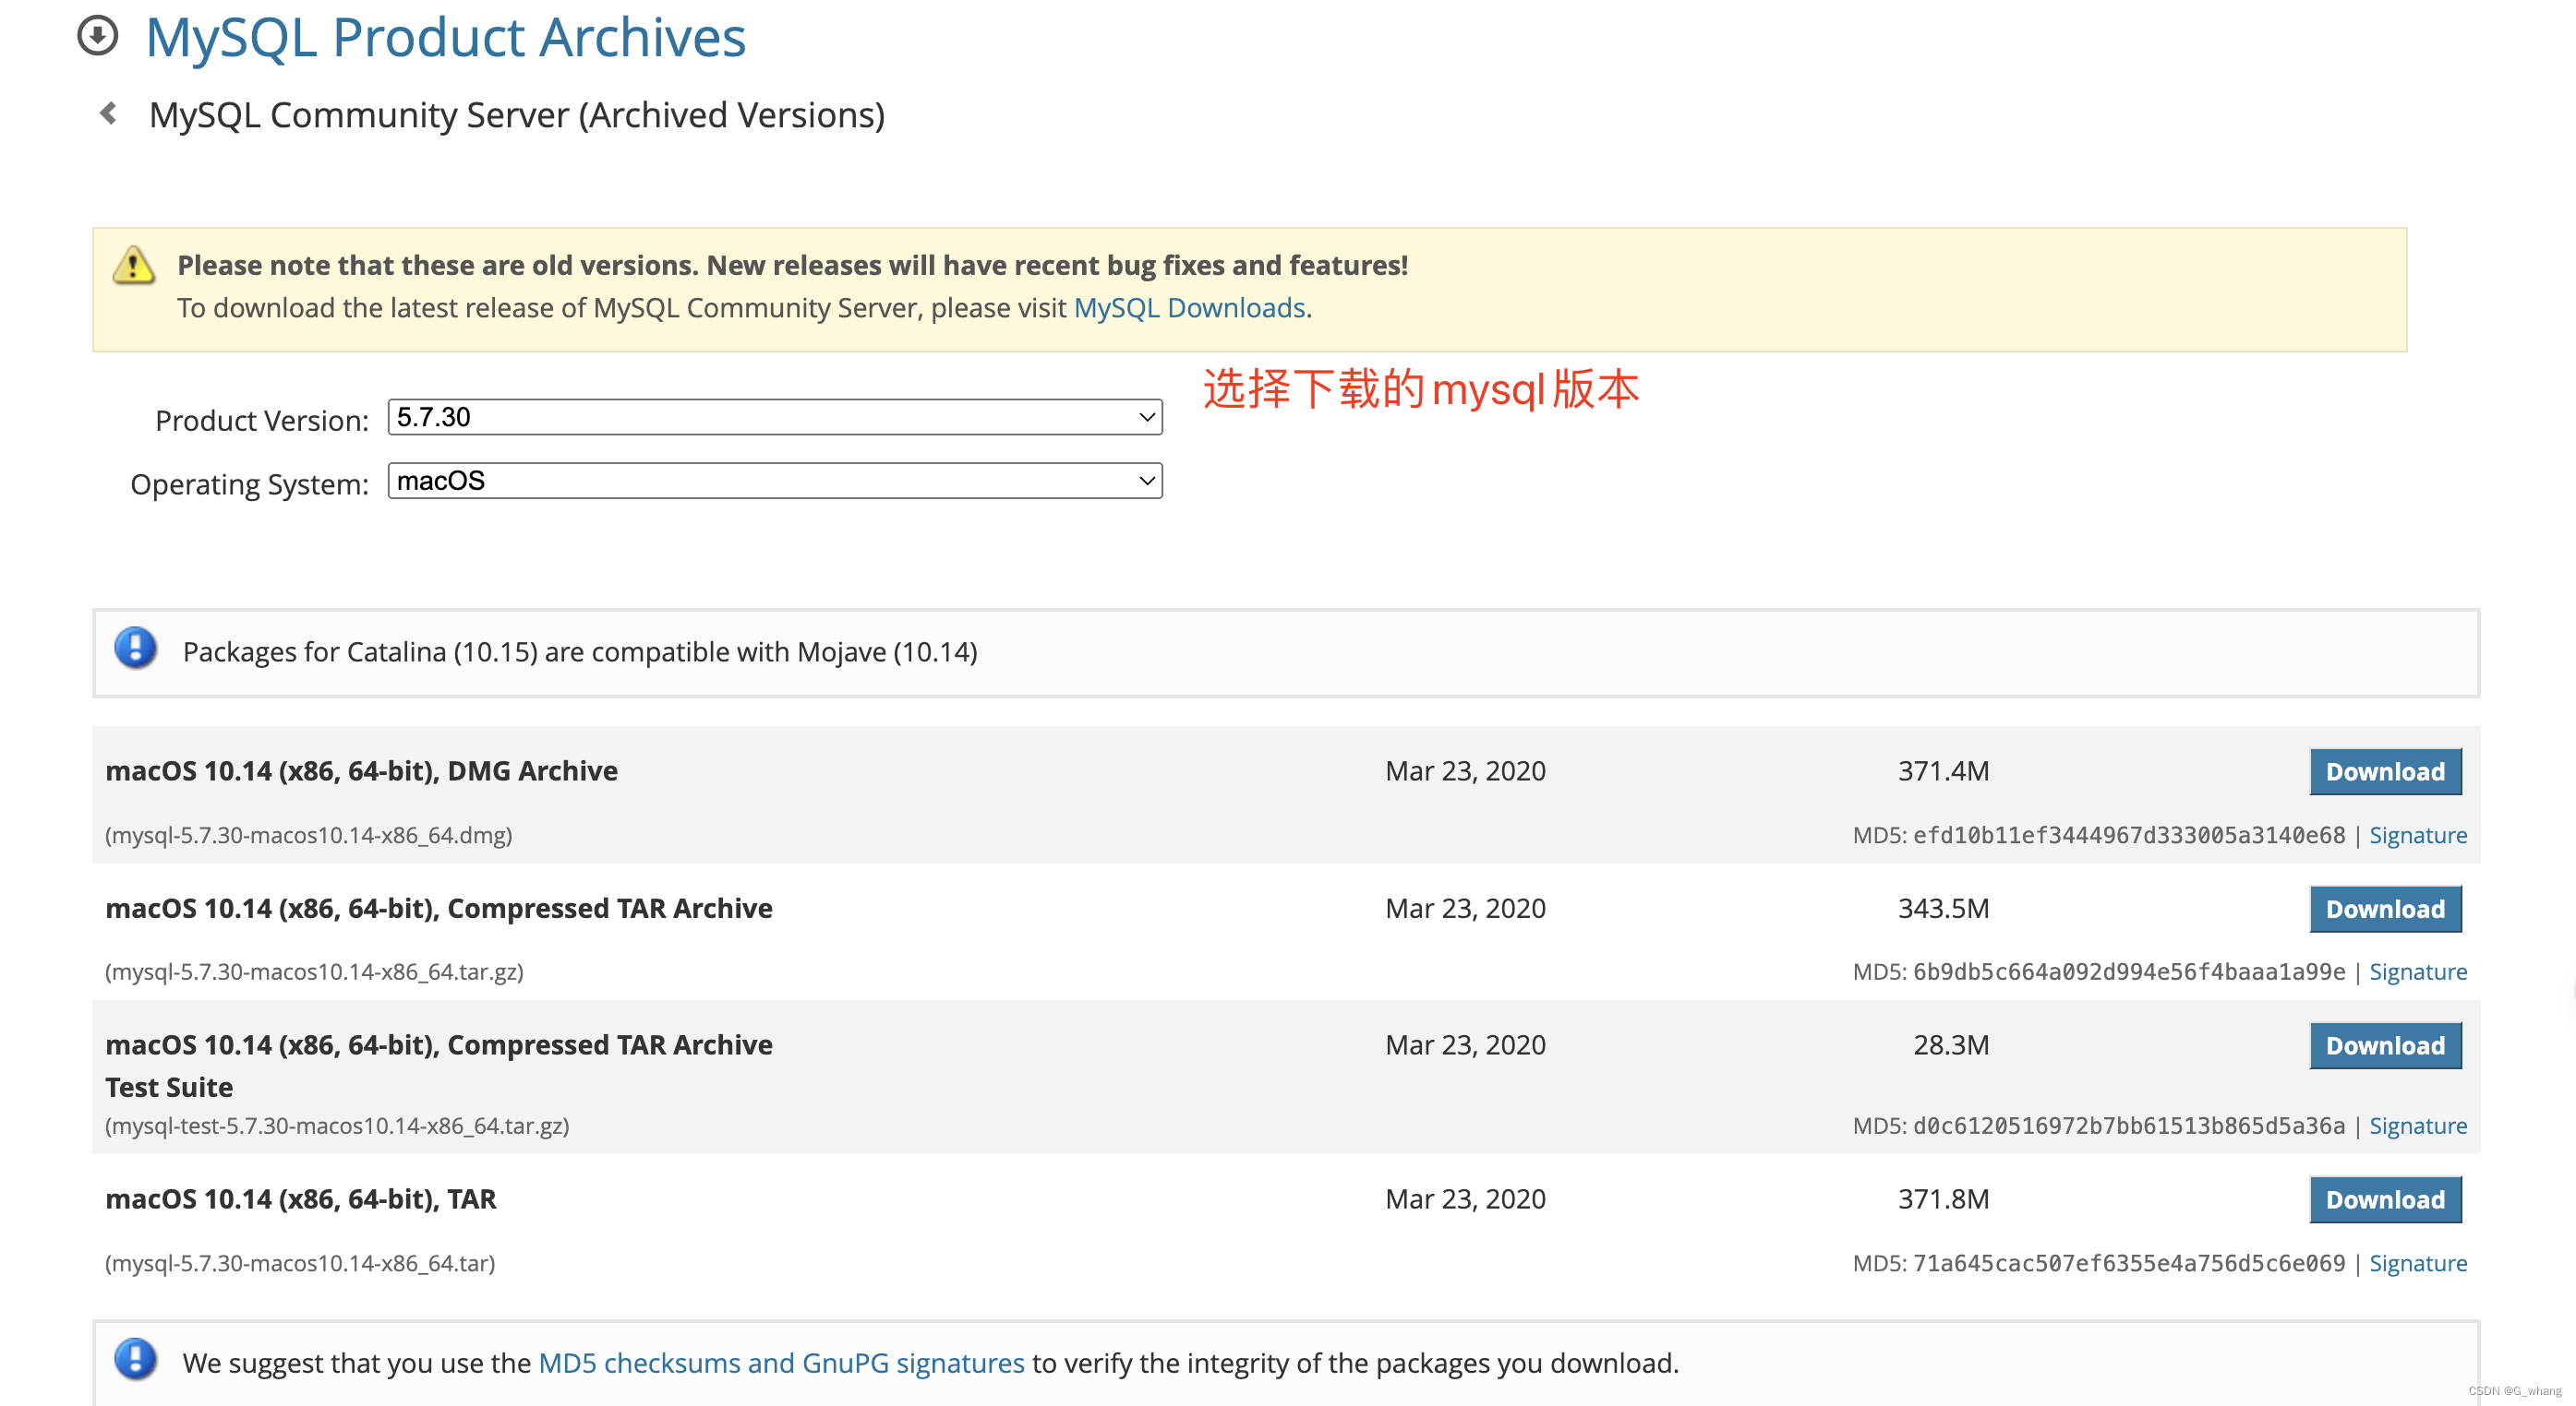Download the 371.8M TAR package
Viewport: 2576px width, 1406px height.
tap(2385, 1200)
